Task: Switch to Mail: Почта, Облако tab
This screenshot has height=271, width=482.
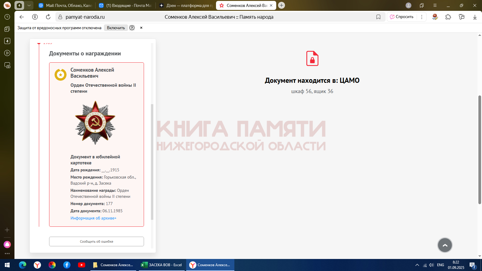Action: point(66,5)
